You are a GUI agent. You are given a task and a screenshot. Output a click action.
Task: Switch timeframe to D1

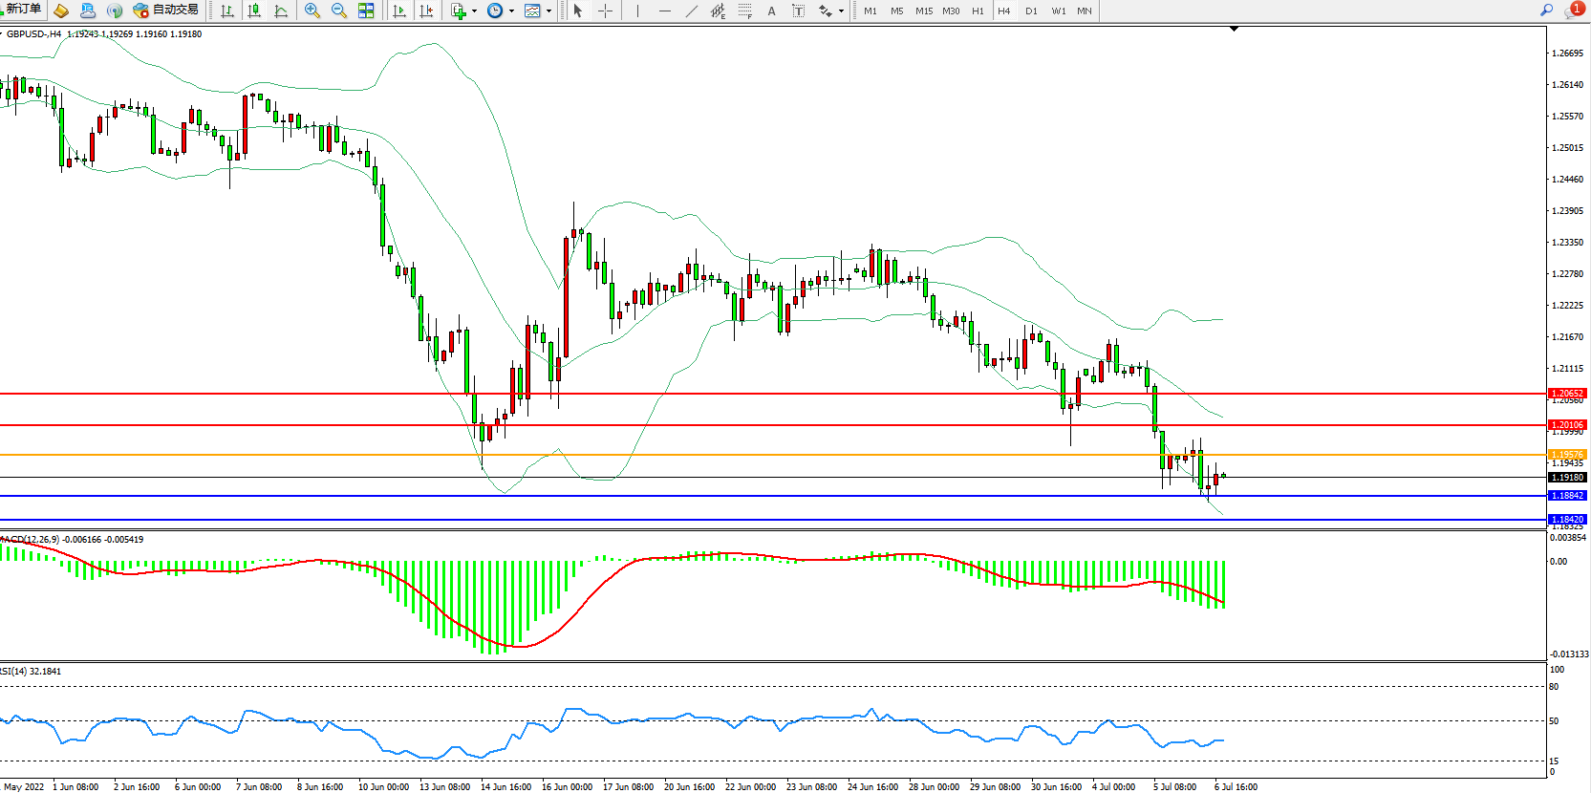1031,11
